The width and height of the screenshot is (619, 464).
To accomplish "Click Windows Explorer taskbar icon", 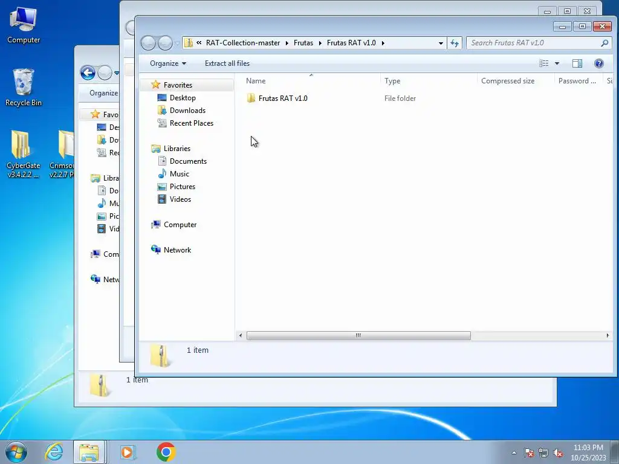I will [x=89, y=452].
